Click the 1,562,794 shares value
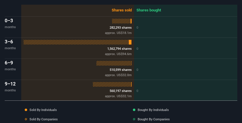Viewport: 242px width, 123px height. pos(119,49)
